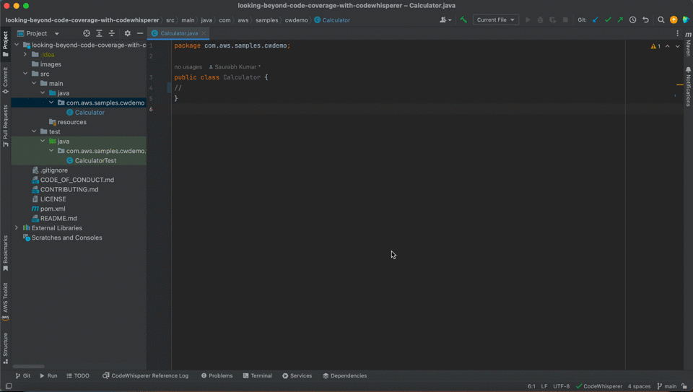The width and height of the screenshot is (693, 392).
Task: Toggle the Project tool window sidebar tab
Action: 5,44
